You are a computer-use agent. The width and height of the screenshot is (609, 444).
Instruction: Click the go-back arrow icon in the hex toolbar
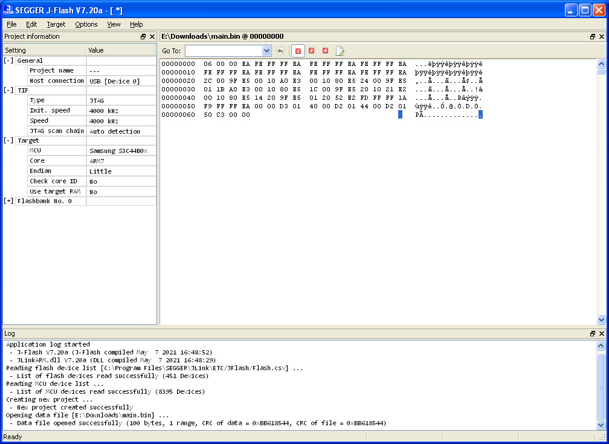pyautogui.click(x=280, y=51)
